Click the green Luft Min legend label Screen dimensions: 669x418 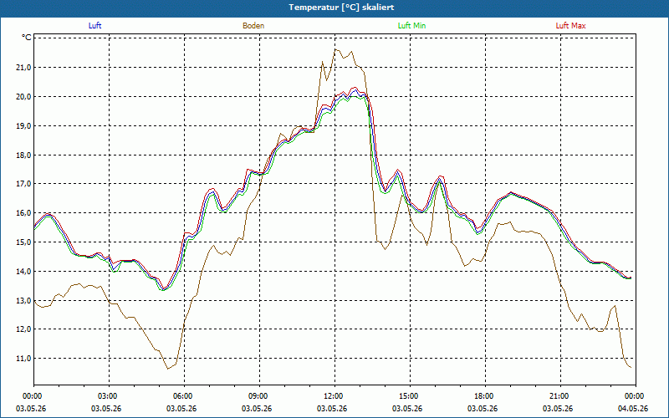coord(411,26)
